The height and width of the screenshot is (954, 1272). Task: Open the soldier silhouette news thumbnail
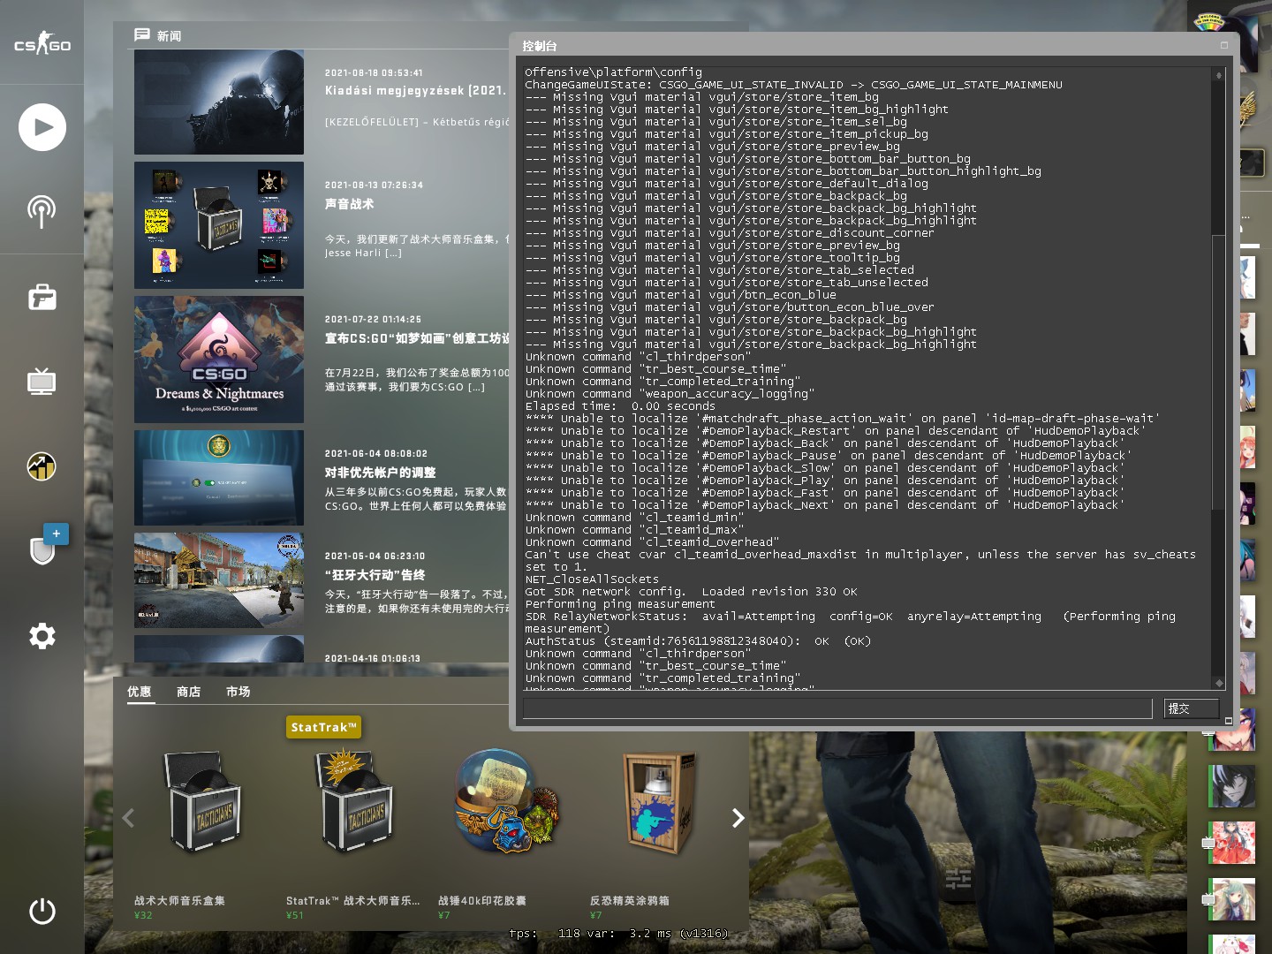219,102
